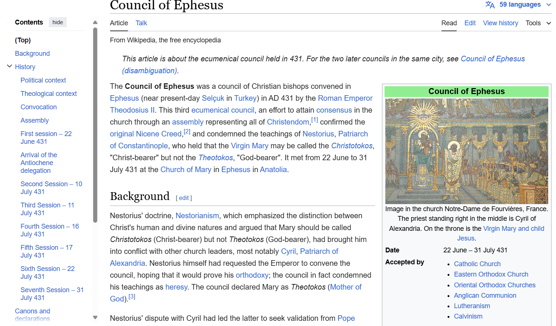Go to Second Session – 10 July 431
The image size is (556, 326).
pyautogui.click(x=51, y=188)
